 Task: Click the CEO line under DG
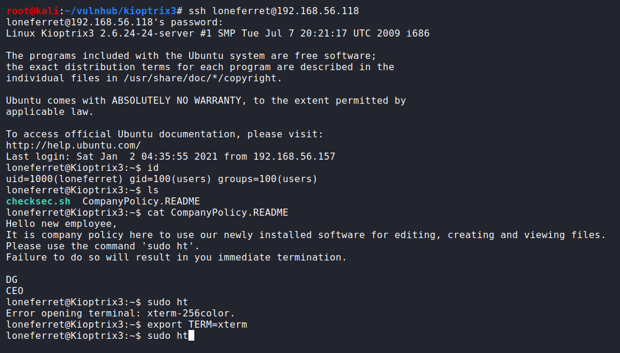[15, 291]
